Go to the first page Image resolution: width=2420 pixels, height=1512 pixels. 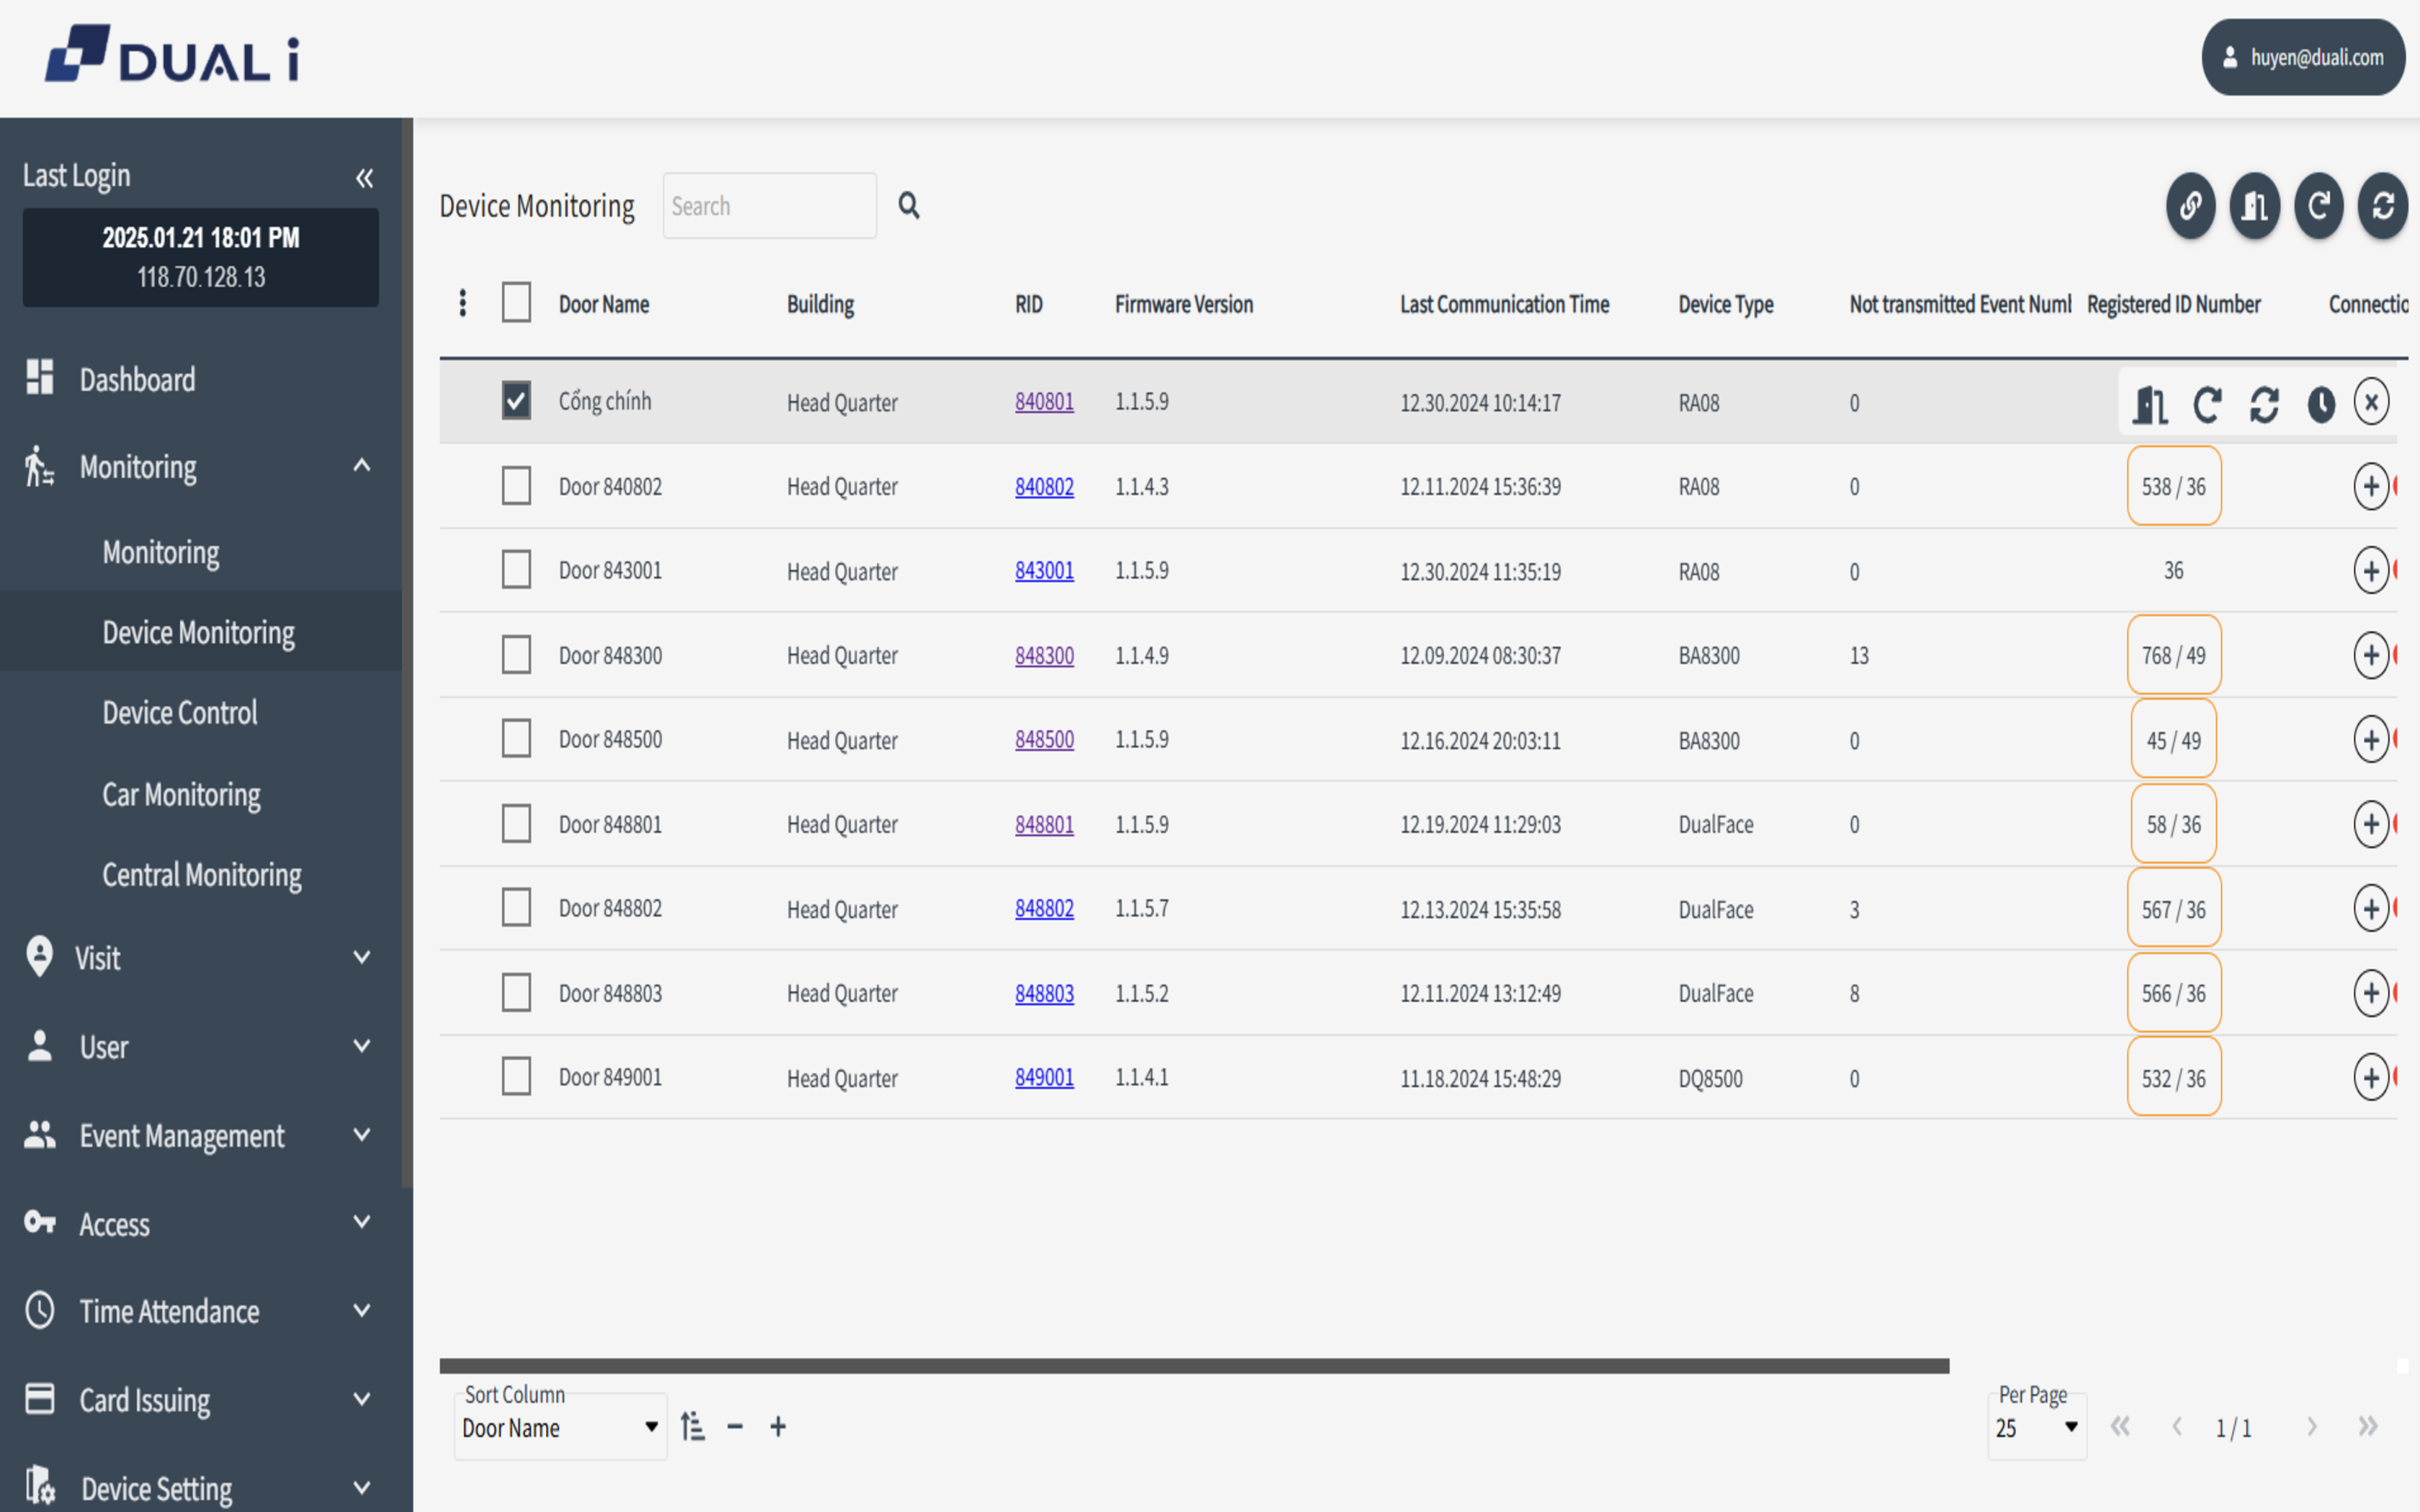tap(2119, 1427)
